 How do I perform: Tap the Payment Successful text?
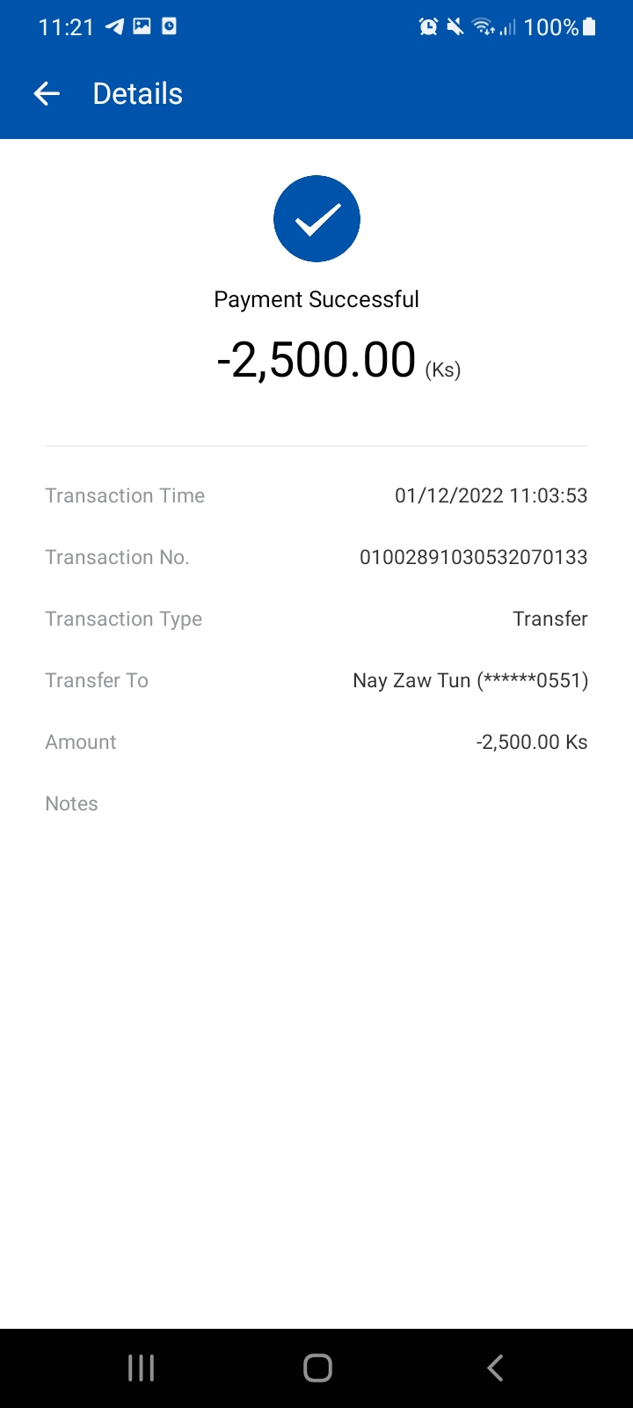(316, 299)
